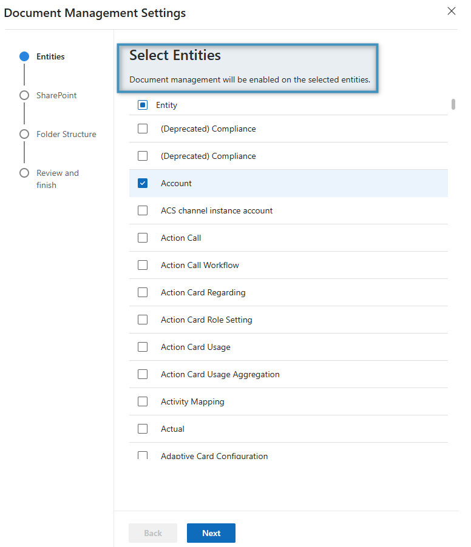Uncheck the Account entity checkbox

[x=143, y=183]
